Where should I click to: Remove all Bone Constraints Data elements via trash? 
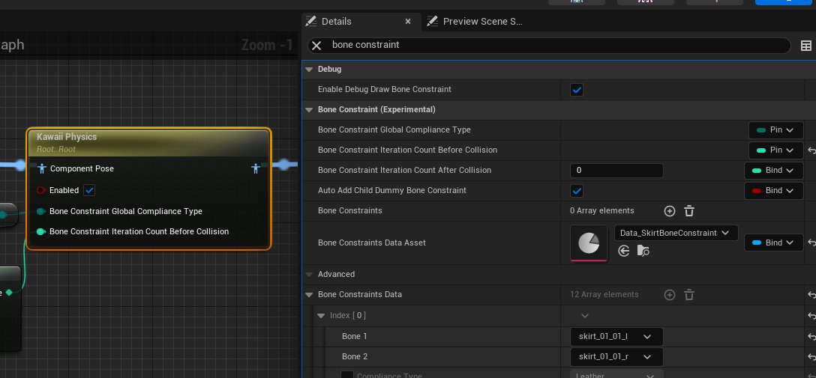pos(689,295)
